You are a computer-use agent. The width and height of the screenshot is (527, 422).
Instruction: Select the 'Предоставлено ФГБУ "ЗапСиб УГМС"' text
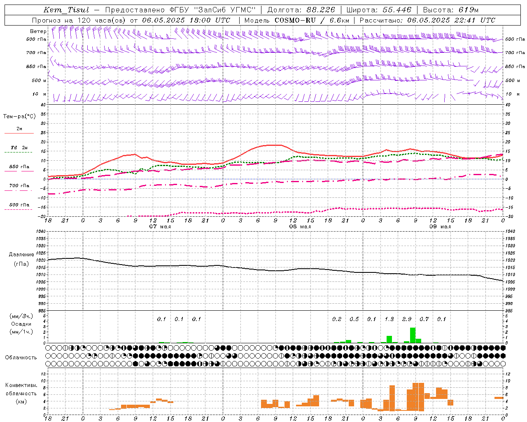click(x=180, y=10)
